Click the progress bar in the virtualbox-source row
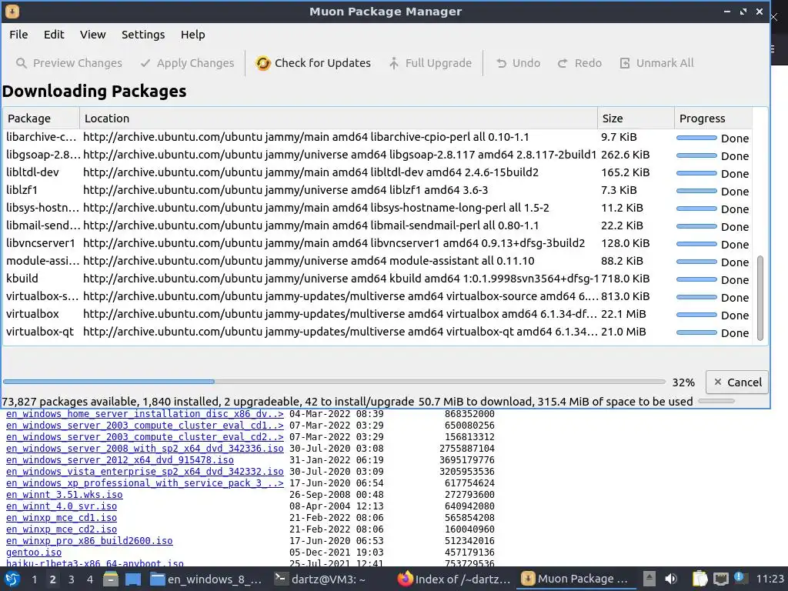788x591 pixels. 696,298
